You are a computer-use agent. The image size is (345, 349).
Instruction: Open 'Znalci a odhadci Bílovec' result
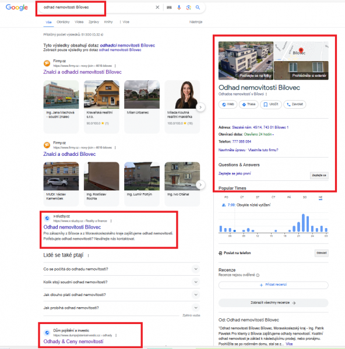(x=69, y=154)
